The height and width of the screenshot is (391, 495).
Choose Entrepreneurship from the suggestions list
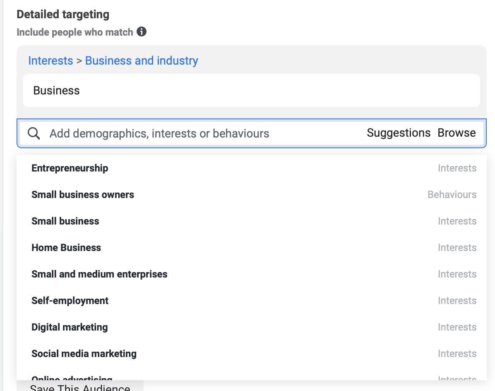tap(70, 168)
